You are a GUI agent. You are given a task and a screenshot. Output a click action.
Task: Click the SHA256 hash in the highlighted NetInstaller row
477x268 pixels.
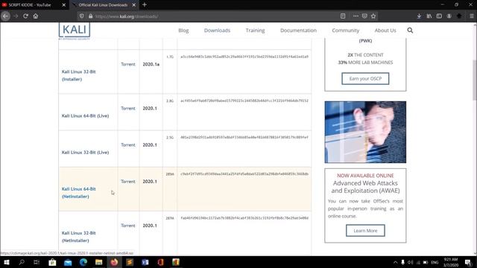[x=244, y=173]
